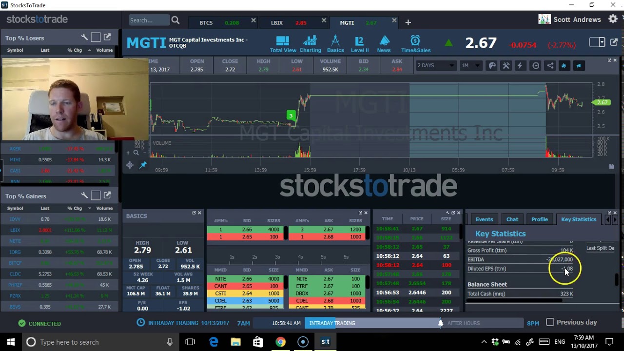The height and width of the screenshot is (351, 624).
Task: Open Windows Start menu
Action: coord(11,342)
